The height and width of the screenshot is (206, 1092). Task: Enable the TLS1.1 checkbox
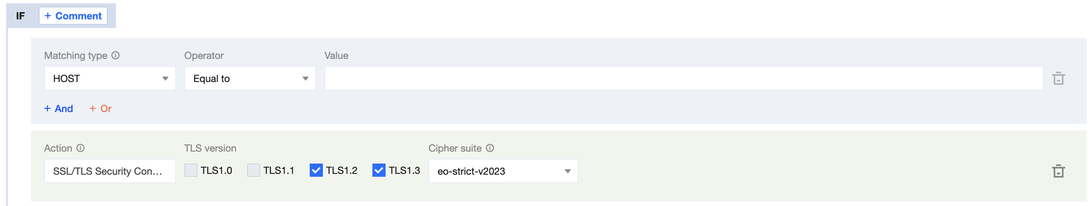click(254, 171)
